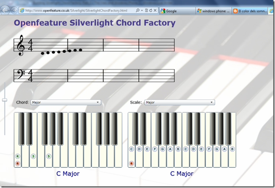This screenshot has height=188, width=275.
Task: Open the Scale type dropdown showing Major
Action: (180, 102)
